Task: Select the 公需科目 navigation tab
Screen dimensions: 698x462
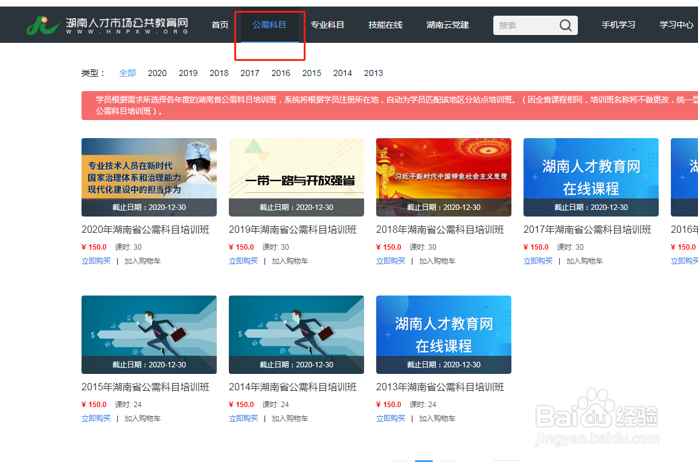Action: coord(269,25)
